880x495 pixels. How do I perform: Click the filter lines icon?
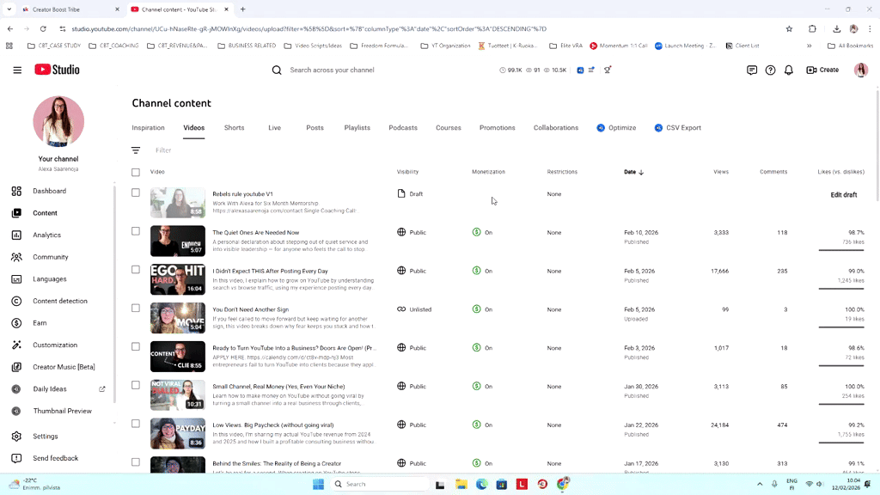point(136,150)
